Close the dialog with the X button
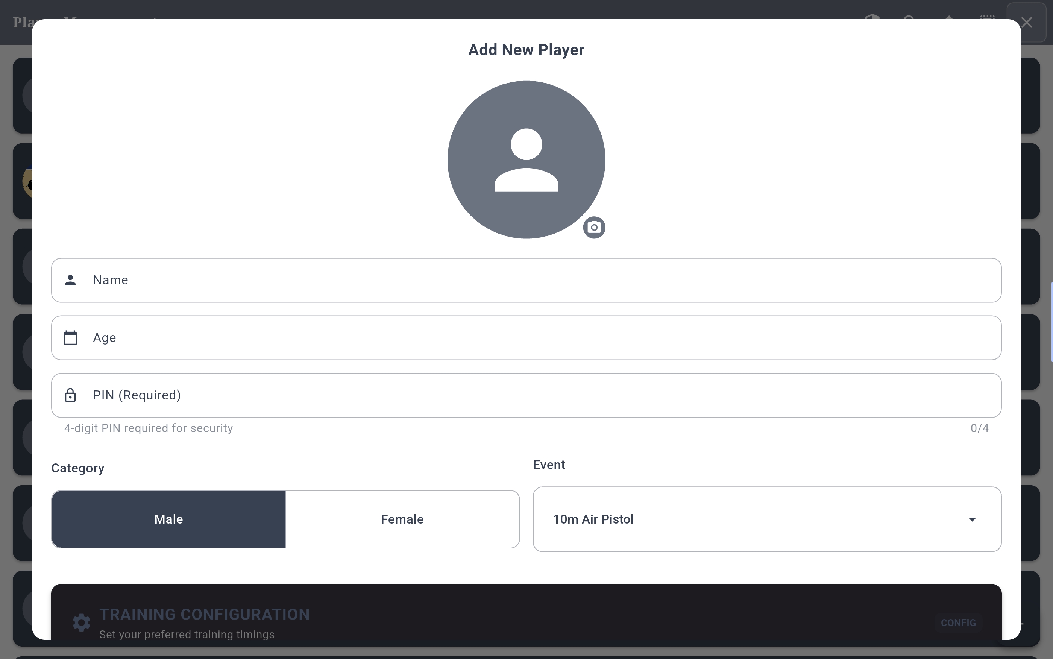Image resolution: width=1053 pixels, height=659 pixels. point(1026,23)
